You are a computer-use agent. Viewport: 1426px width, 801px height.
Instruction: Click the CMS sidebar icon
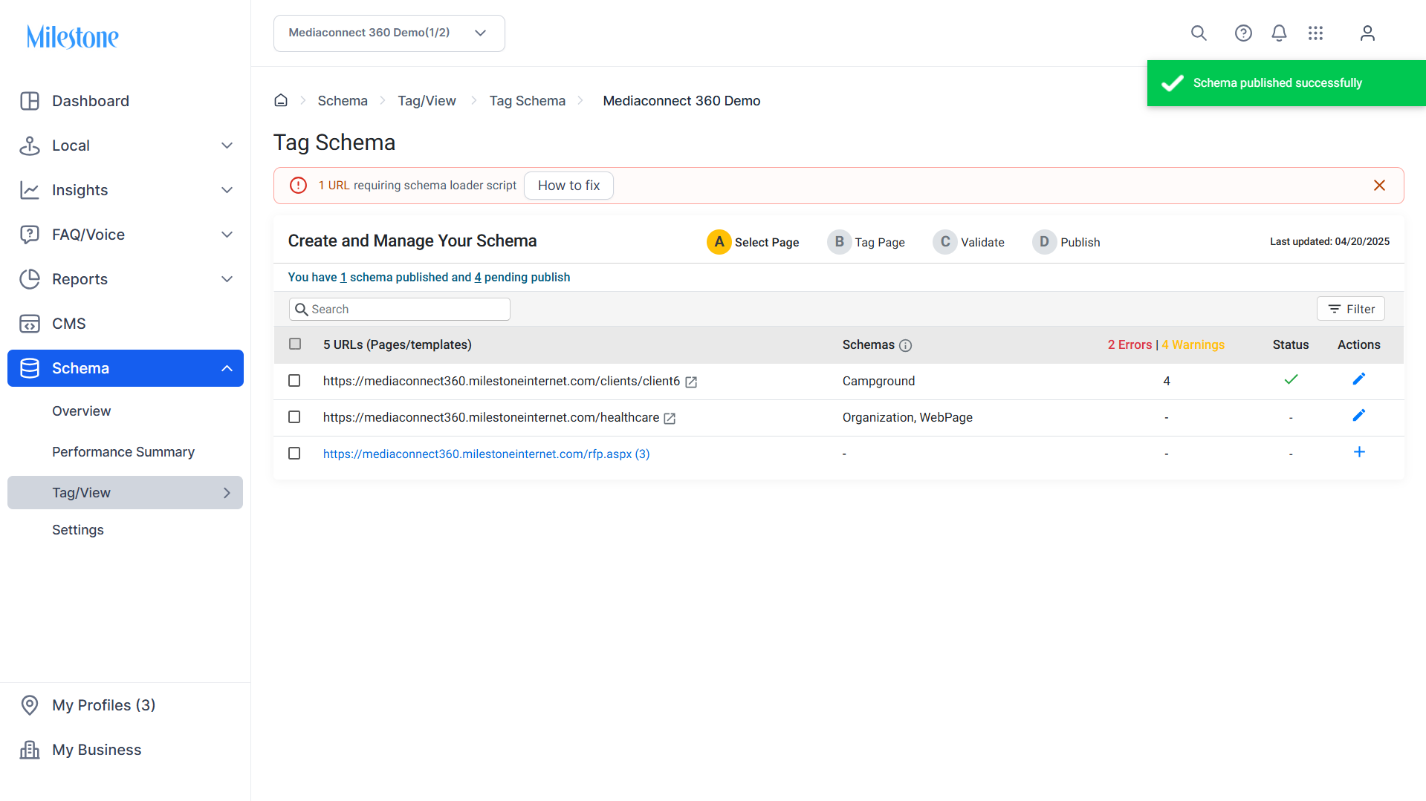[30, 324]
